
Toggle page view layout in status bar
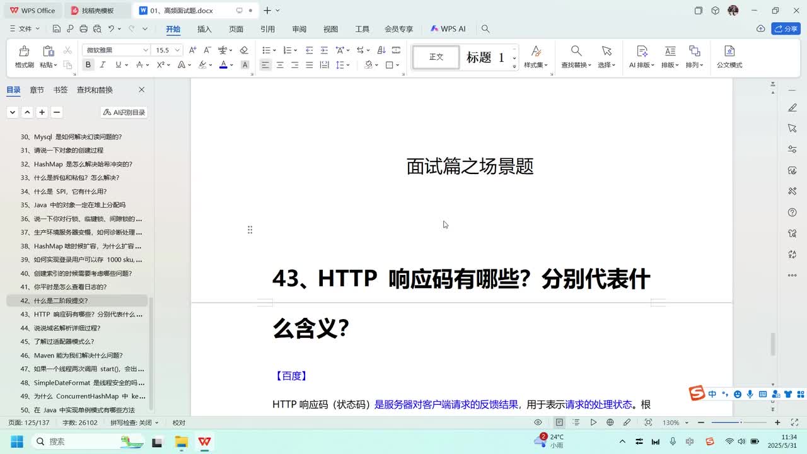pyautogui.click(x=559, y=422)
